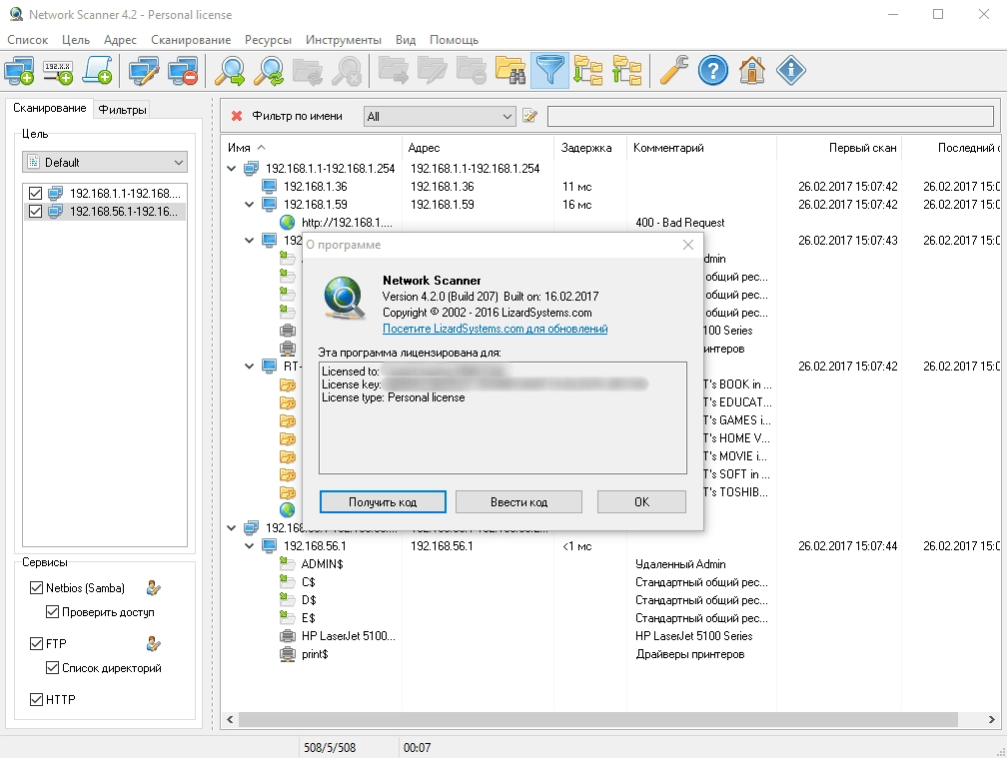This screenshot has width=1007, height=758.
Task: Open the Адрес menu
Action: [120, 40]
